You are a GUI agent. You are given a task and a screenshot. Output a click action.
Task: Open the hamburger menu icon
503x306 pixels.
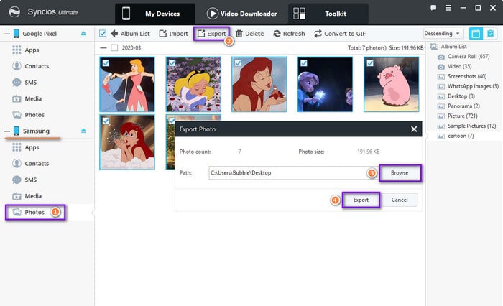448,8
